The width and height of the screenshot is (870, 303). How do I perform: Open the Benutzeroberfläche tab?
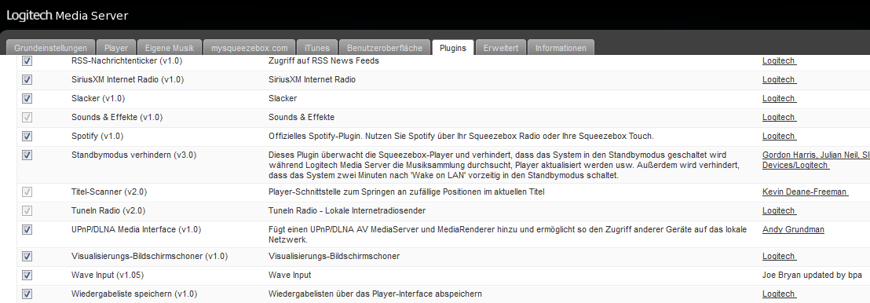click(x=385, y=48)
